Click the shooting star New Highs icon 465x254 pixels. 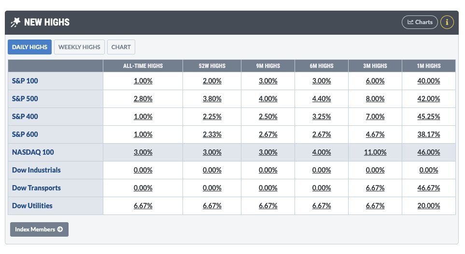pyautogui.click(x=15, y=22)
